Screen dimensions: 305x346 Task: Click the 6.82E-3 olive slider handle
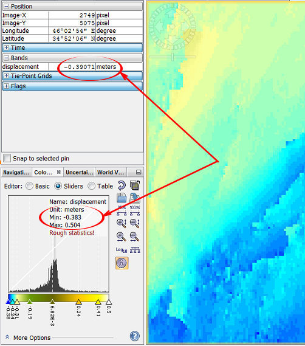tap(52, 302)
